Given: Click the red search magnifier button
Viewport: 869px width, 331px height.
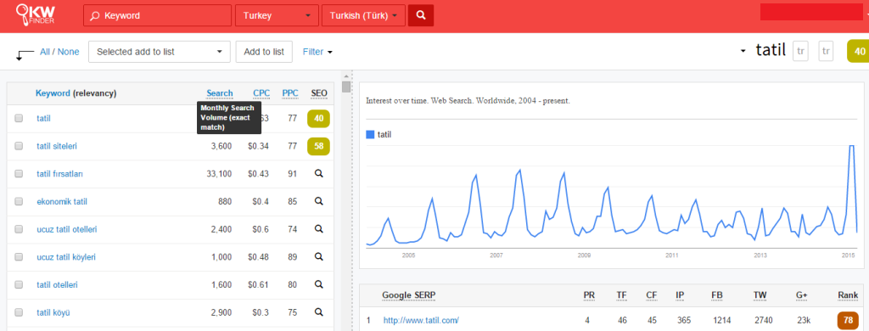Looking at the screenshot, I should click(x=421, y=15).
